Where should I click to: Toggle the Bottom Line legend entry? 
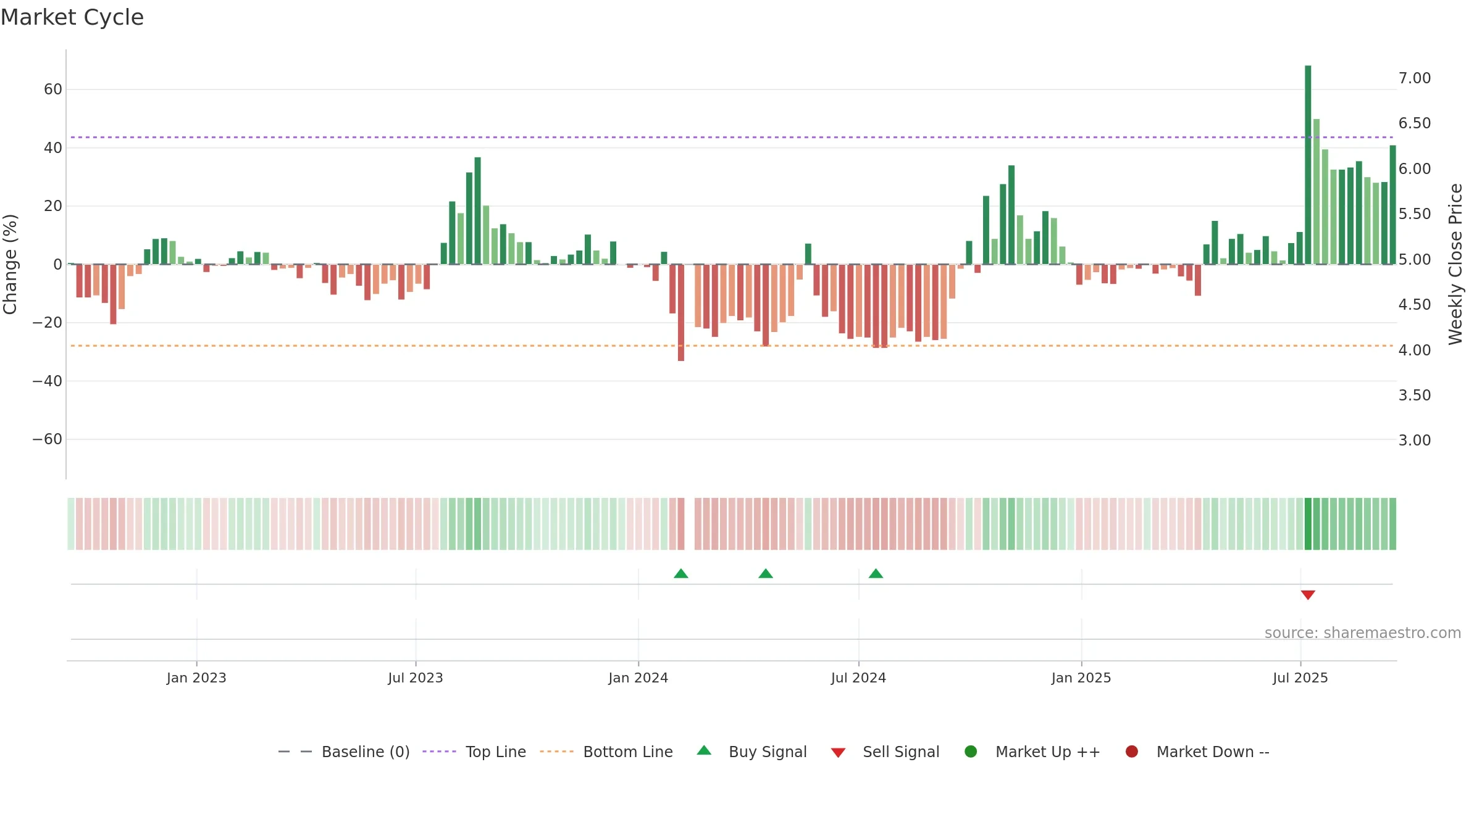tap(606, 752)
